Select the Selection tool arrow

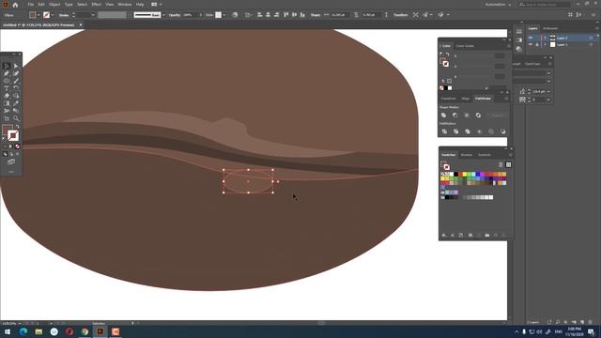pyautogui.click(x=7, y=66)
